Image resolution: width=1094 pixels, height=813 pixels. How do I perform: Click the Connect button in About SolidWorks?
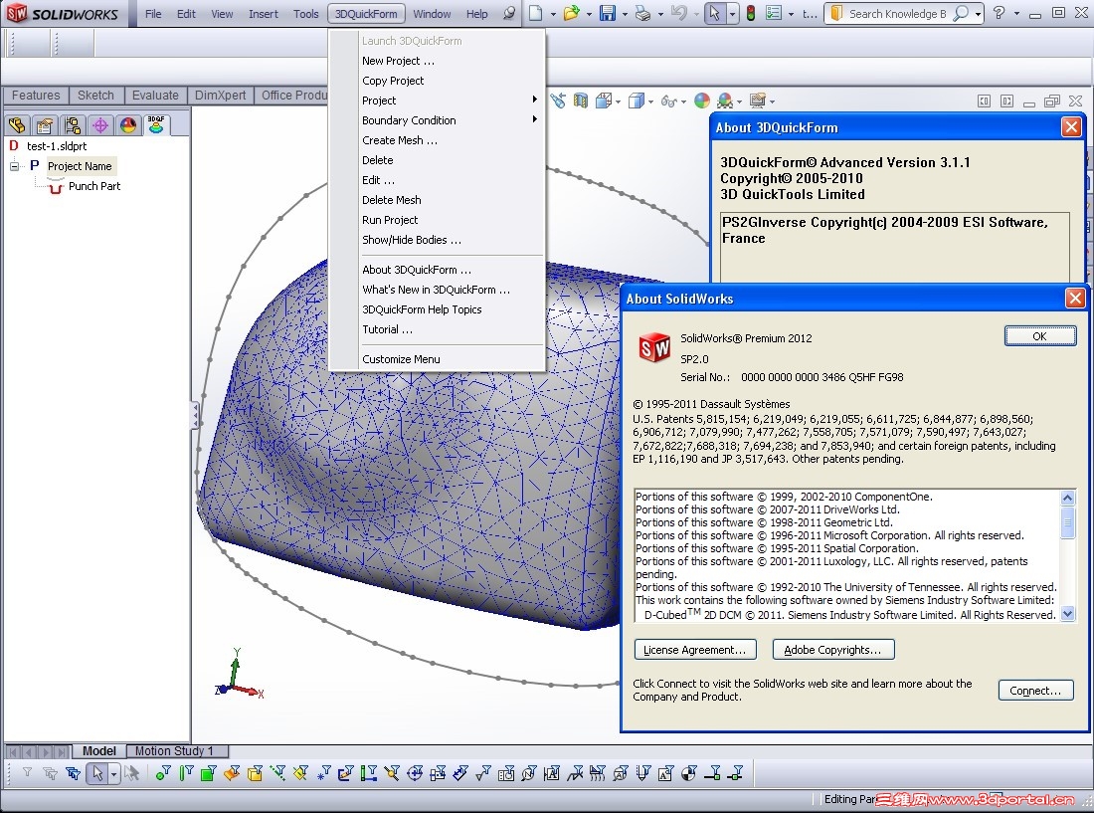(1035, 690)
